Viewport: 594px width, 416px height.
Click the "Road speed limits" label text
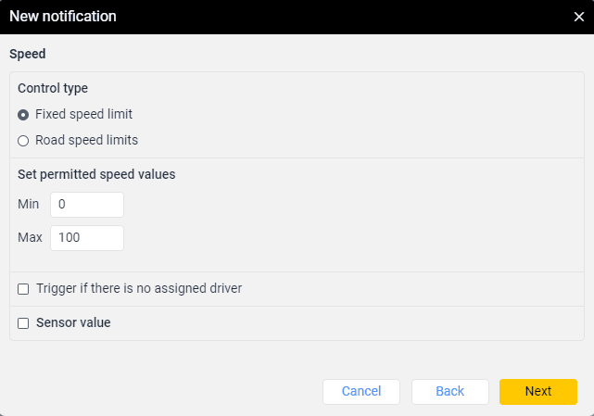coord(86,141)
